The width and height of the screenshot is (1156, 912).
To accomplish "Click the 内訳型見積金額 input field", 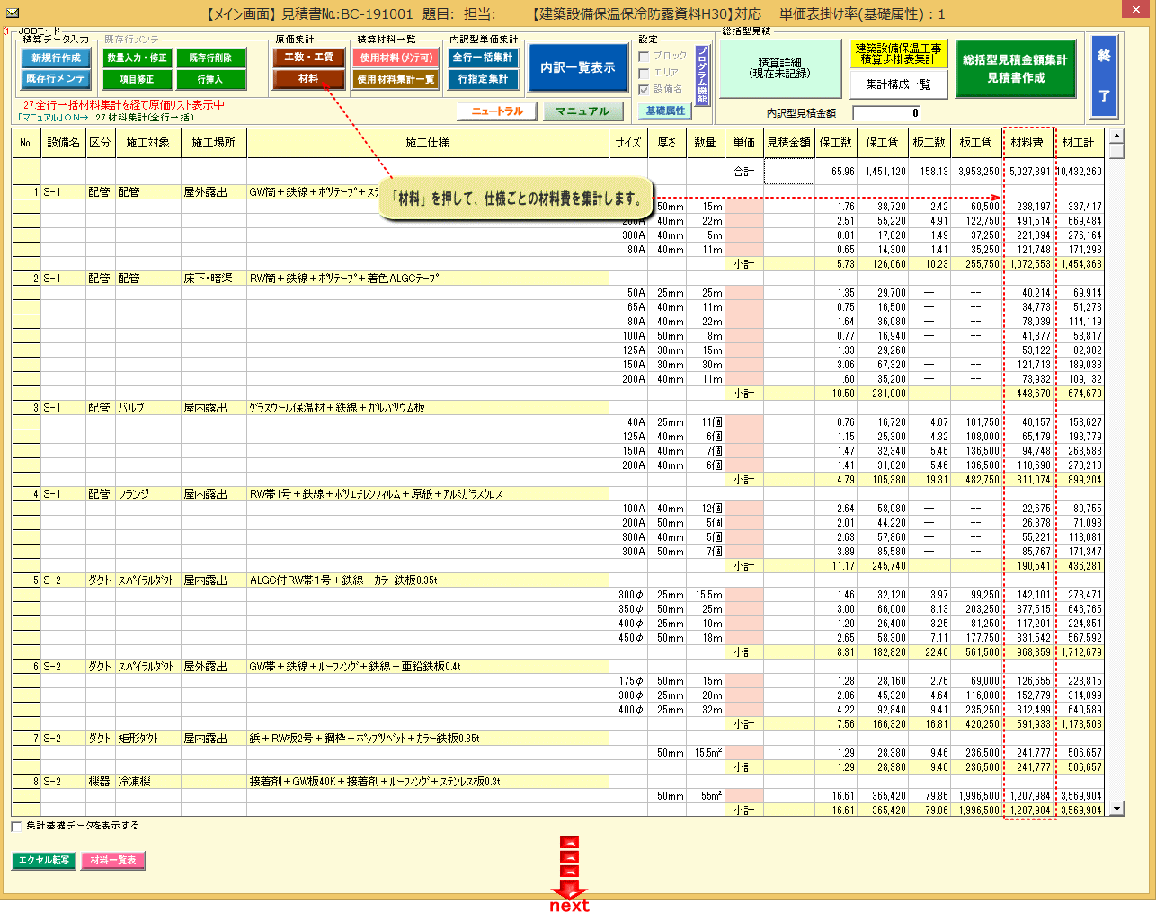I will (886, 113).
